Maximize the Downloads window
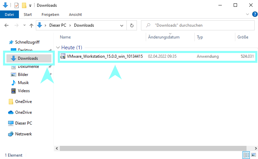This screenshot has height=159, width=258. click(x=235, y=5)
